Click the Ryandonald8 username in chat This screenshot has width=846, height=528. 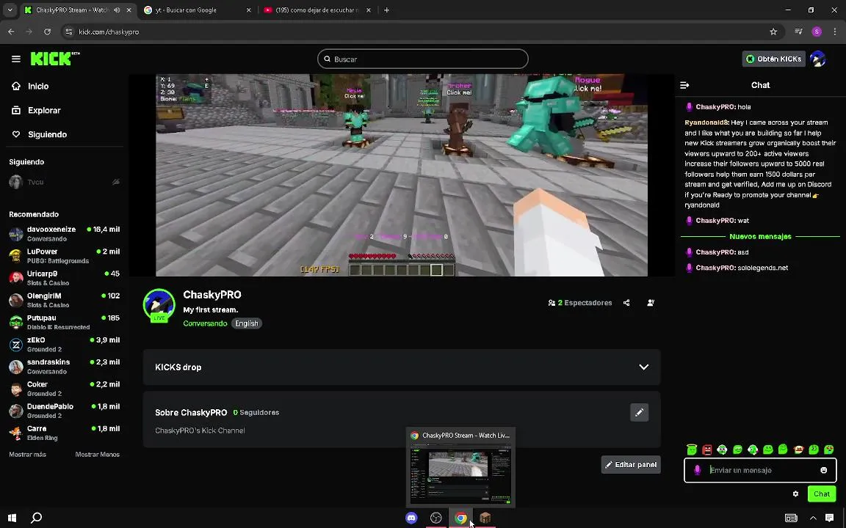(706, 123)
